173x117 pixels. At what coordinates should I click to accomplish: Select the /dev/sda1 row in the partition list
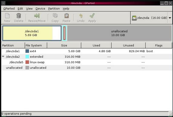point(87,51)
